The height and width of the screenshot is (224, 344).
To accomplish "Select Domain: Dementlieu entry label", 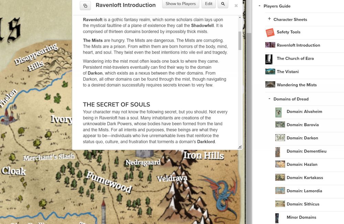I will click(307, 151).
